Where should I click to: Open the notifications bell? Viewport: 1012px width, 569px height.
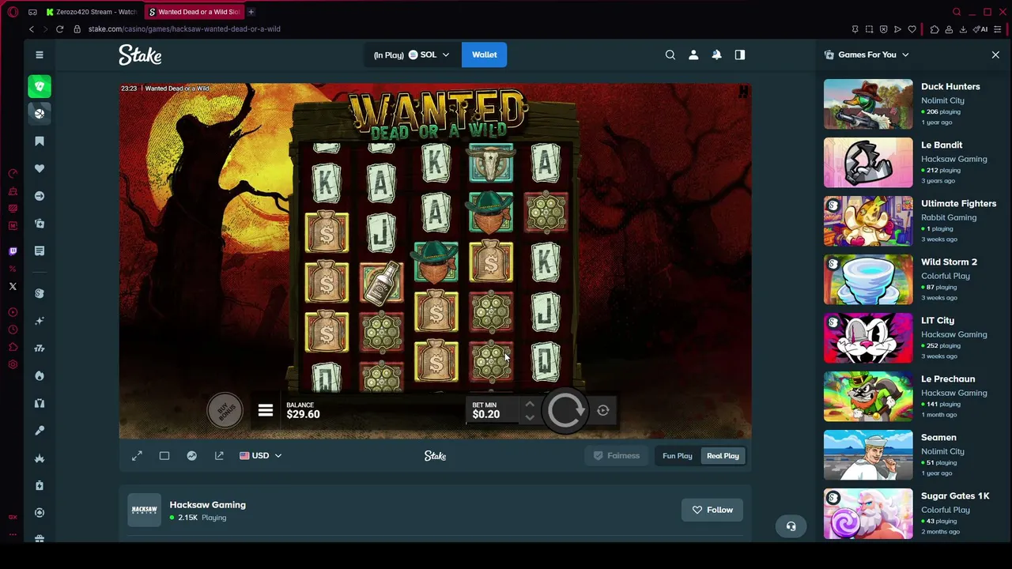[716, 55]
